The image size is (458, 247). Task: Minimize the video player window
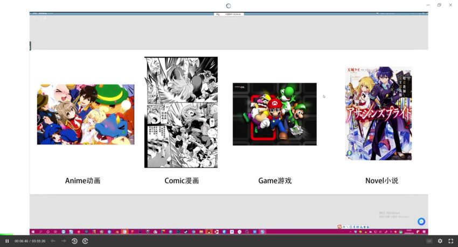click(428, 5)
